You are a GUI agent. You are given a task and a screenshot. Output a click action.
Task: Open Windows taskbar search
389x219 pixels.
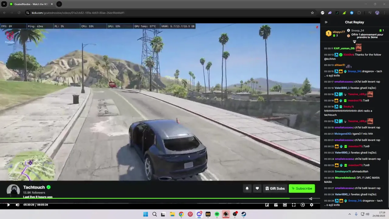[154, 214]
